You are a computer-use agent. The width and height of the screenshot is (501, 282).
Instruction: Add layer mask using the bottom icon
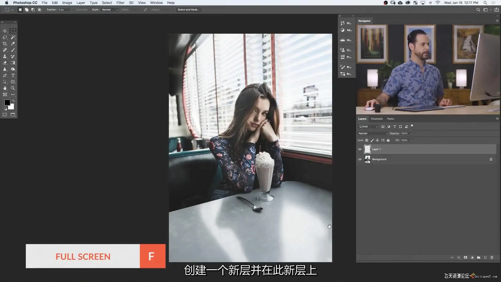click(465, 257)
